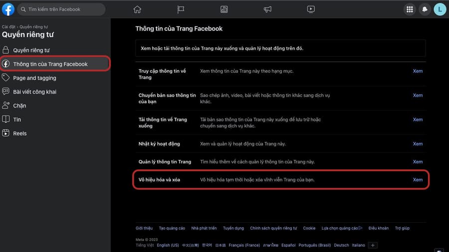
Task: Switch language to Deutsch
Action: point(341,245)
